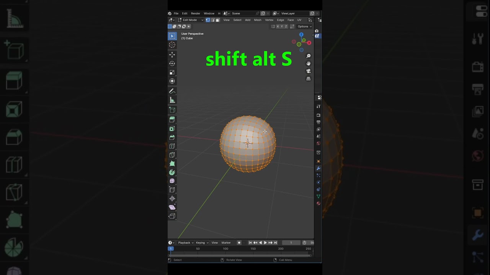
Task: Open the Edit menu
Action: click(185, 13)
